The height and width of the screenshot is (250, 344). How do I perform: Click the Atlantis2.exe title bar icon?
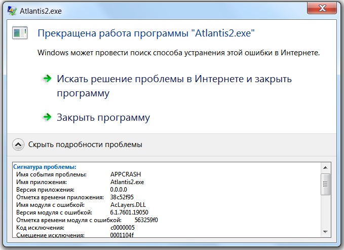pyautogui.click(x=12, y=11)
